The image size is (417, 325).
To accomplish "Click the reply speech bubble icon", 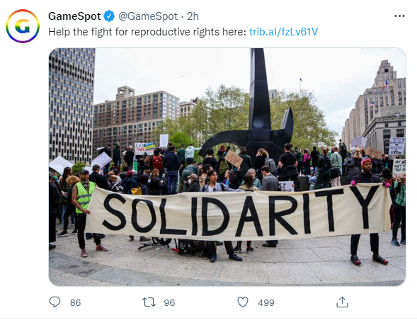I will click(55, 302).
